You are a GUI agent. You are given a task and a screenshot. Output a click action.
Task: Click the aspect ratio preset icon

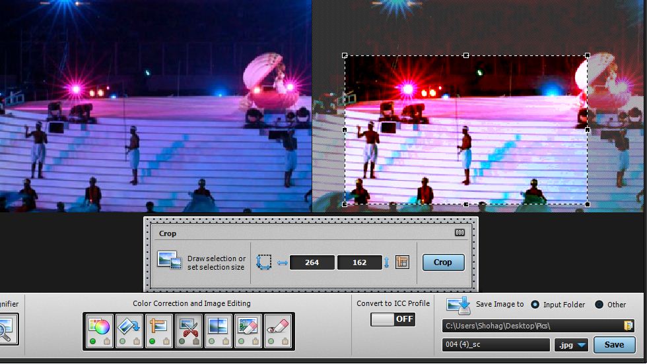pos(402,262)
